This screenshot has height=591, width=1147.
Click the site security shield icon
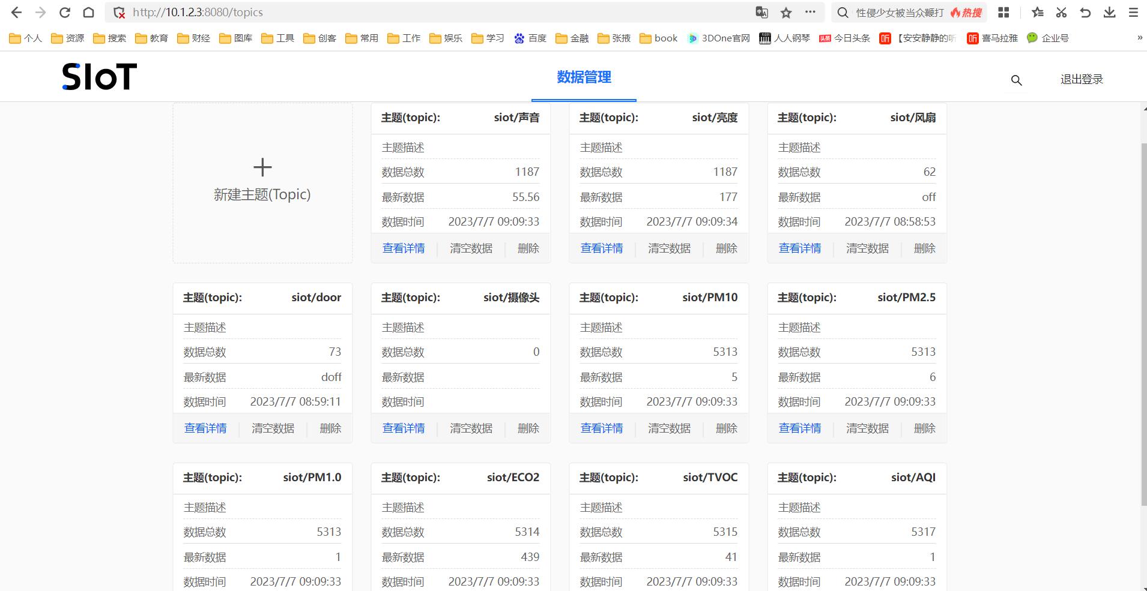[119, 13]
